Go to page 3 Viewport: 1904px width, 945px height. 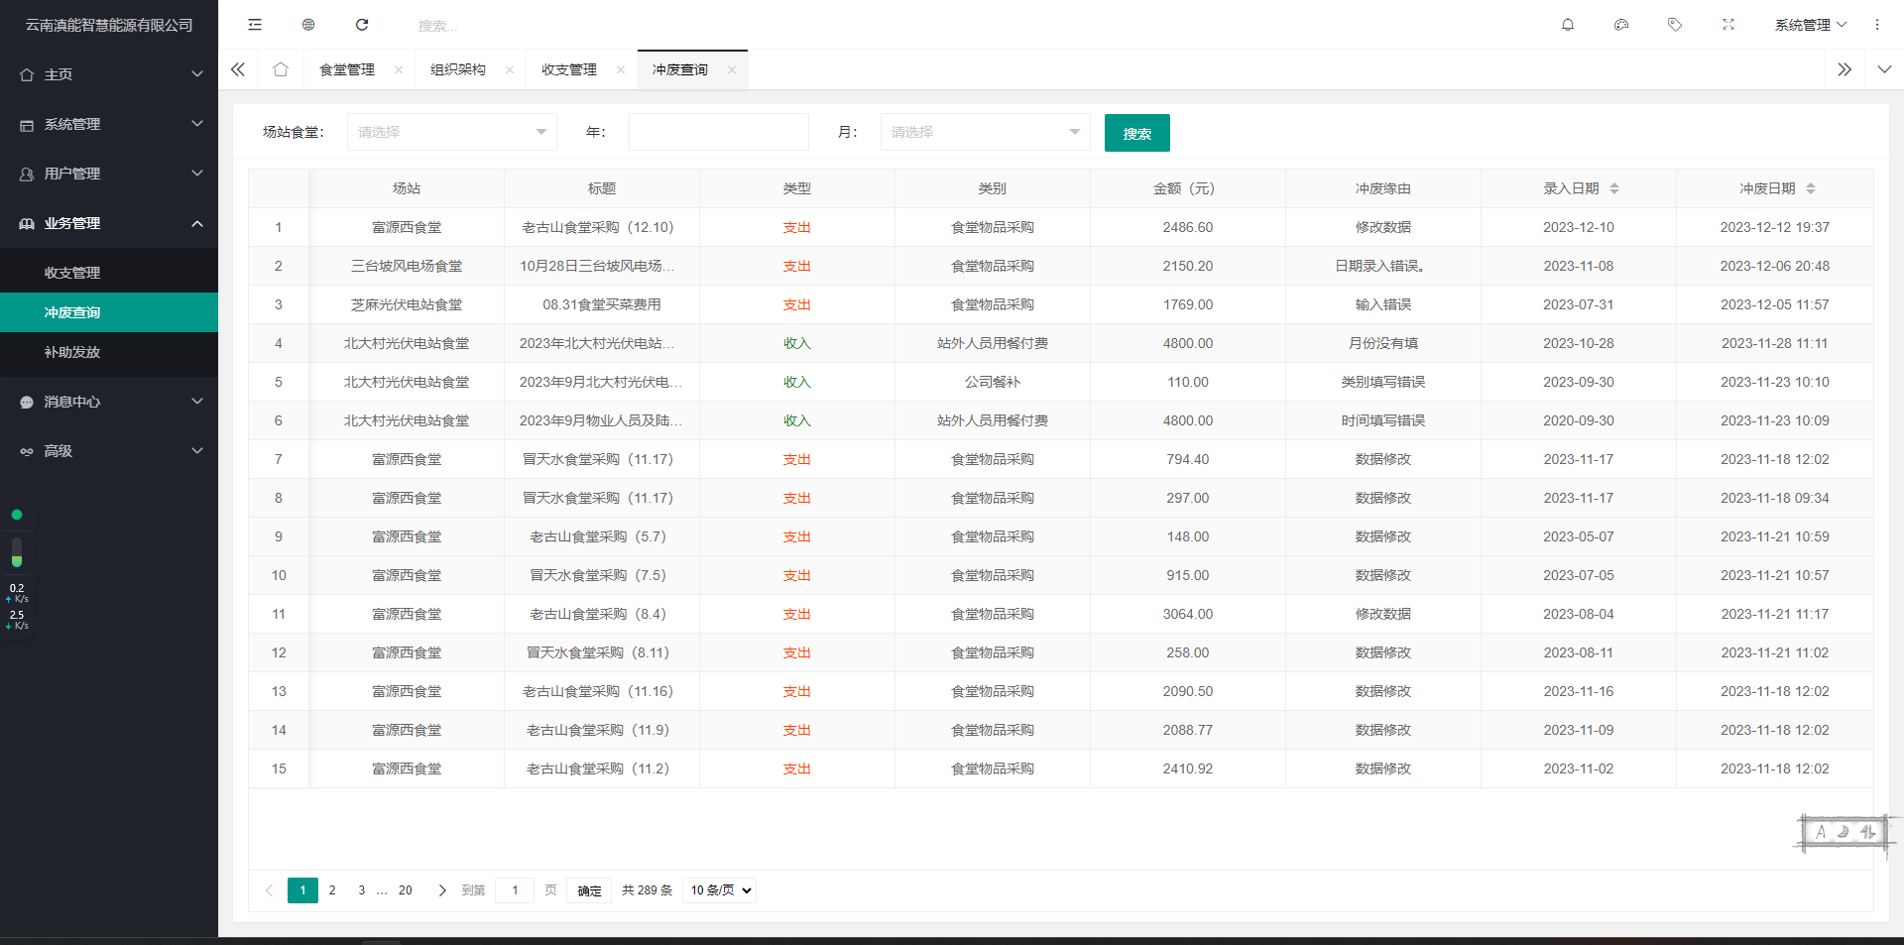pos(362,890)
